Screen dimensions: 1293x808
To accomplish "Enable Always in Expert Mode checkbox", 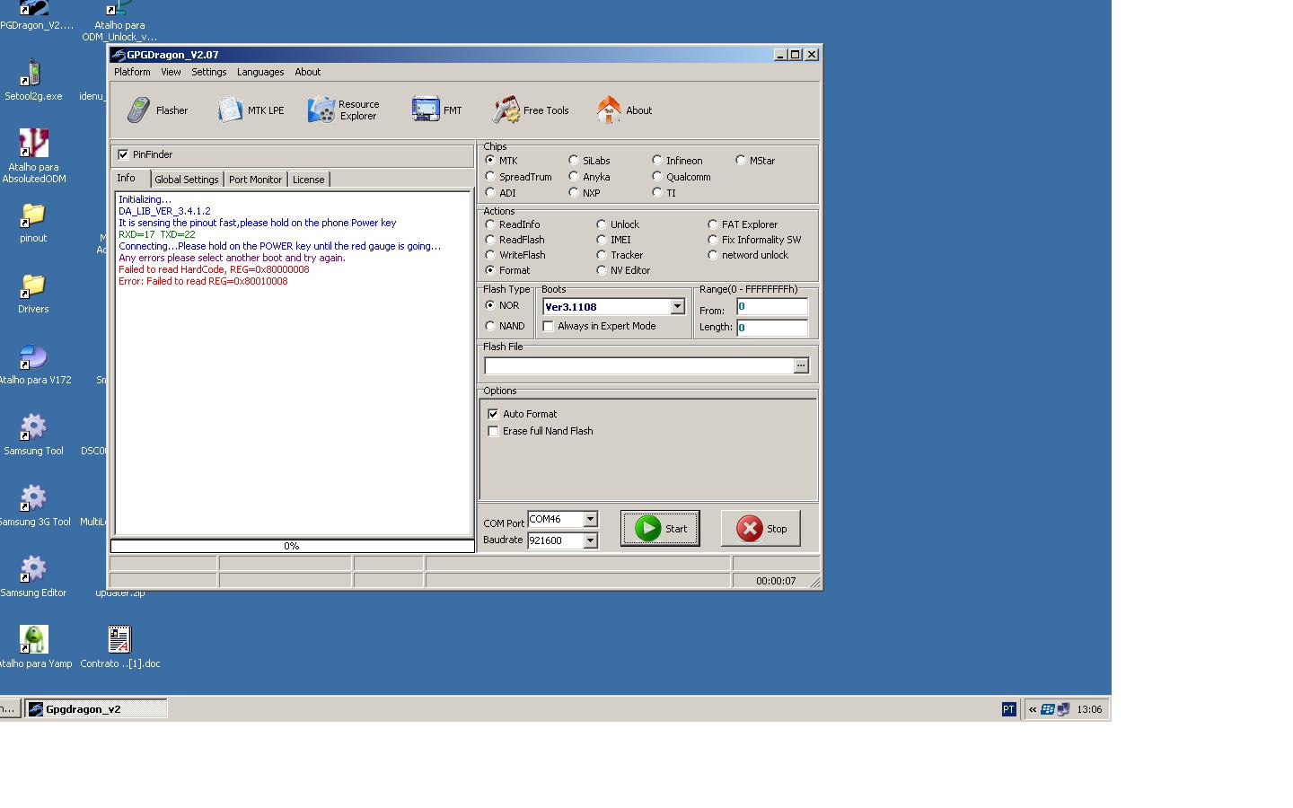I will tap(548, 326).
